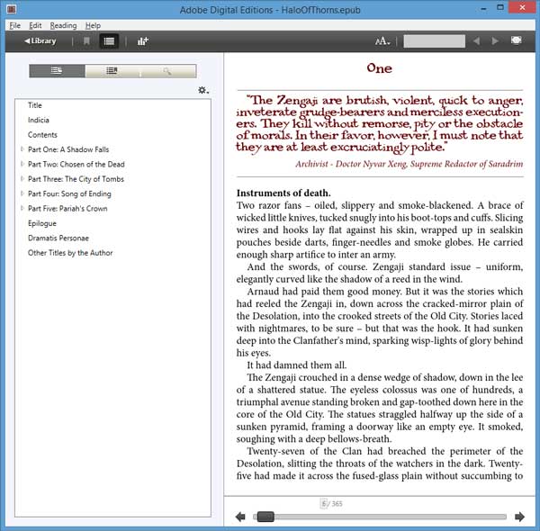Click 'Instruments of death.' bold line

coord(283,193)
